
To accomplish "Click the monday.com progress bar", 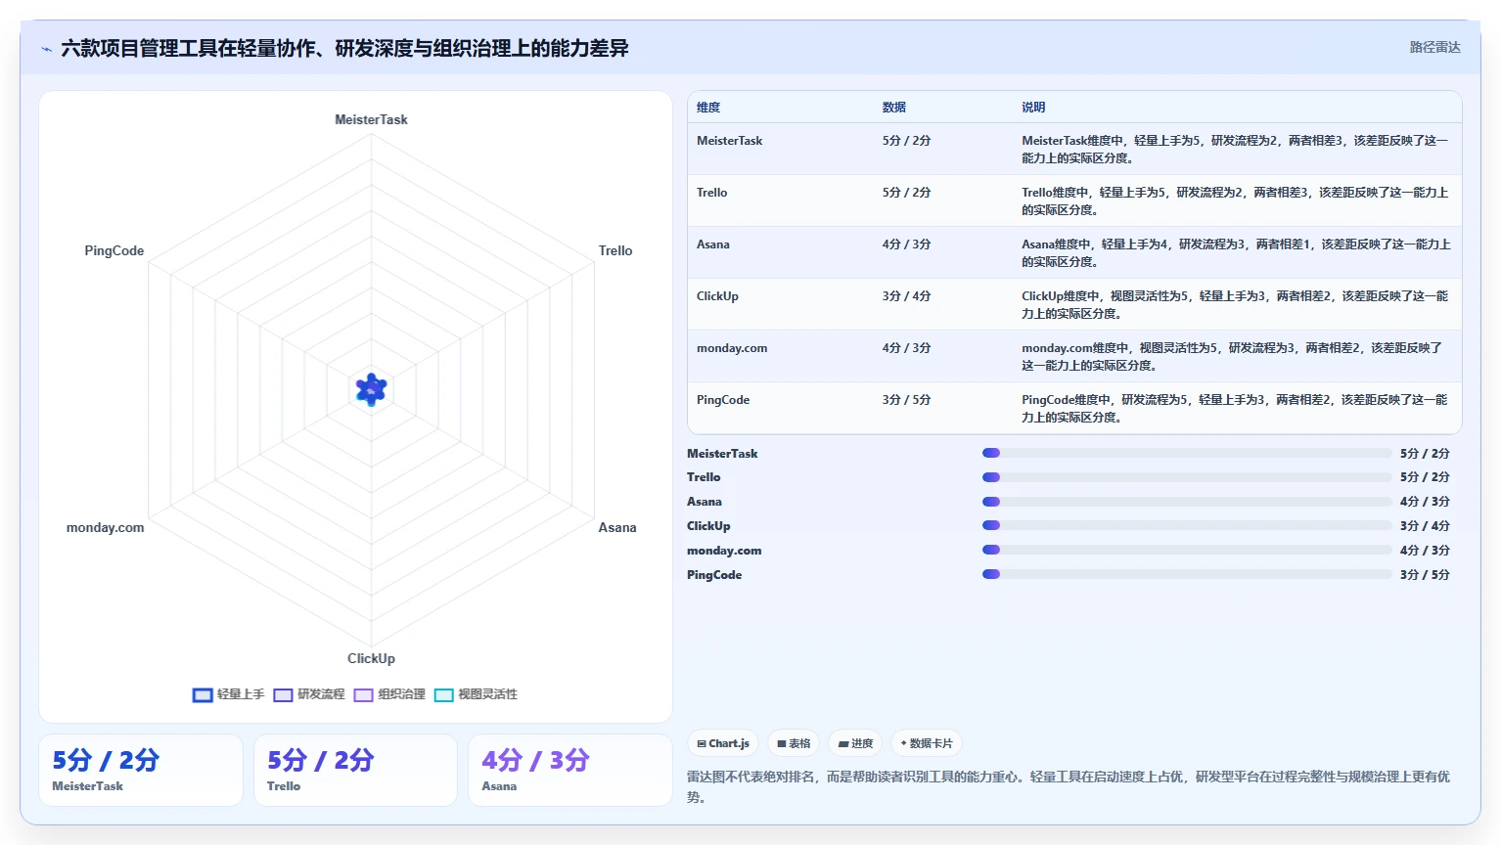I will coord(1187,550).
